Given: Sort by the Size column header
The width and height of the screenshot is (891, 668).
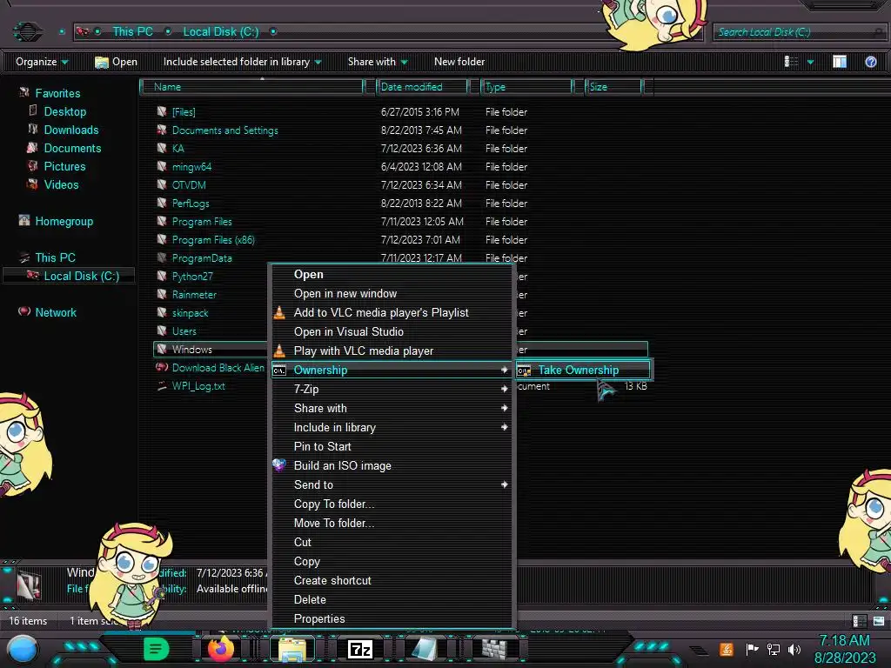Looking at the screenshot, I should 613,87.
